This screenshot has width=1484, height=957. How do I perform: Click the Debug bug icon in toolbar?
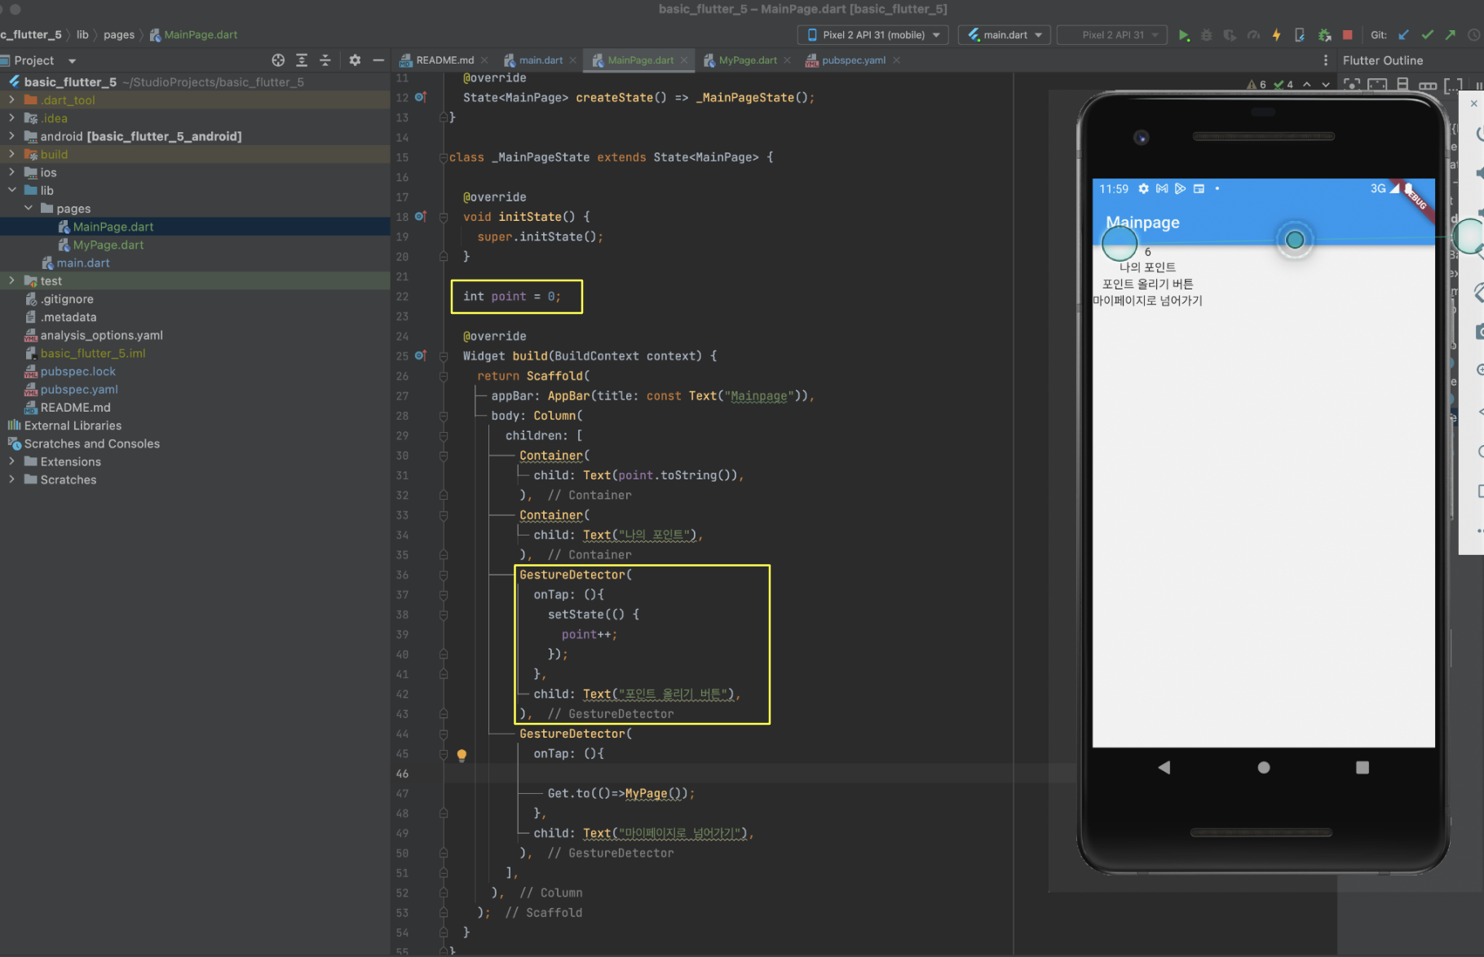(x=1207, y=35)
